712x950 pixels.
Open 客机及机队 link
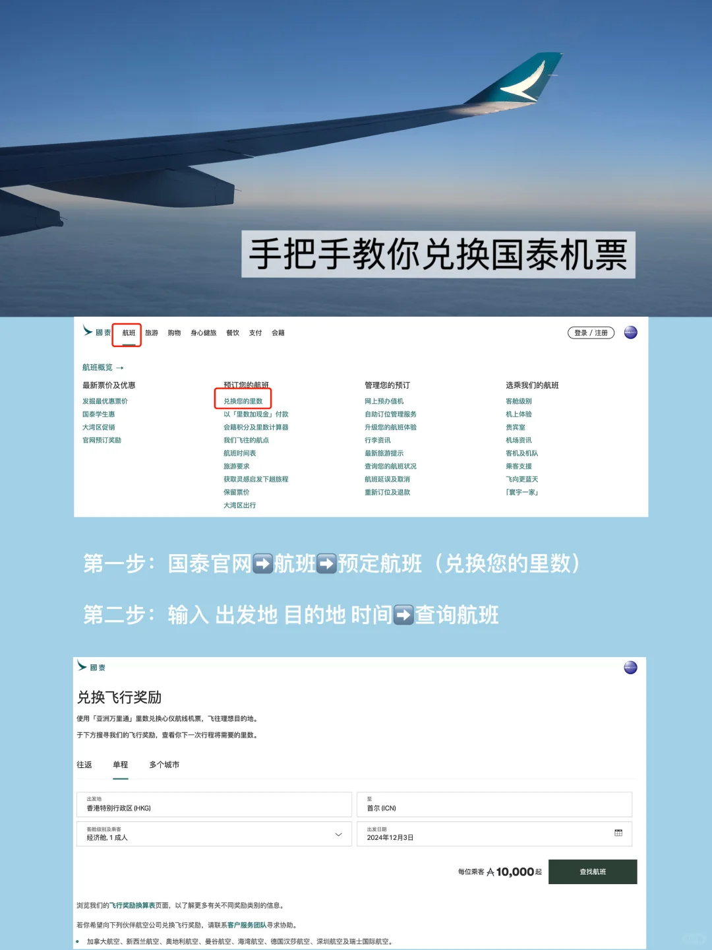[522, 453]
